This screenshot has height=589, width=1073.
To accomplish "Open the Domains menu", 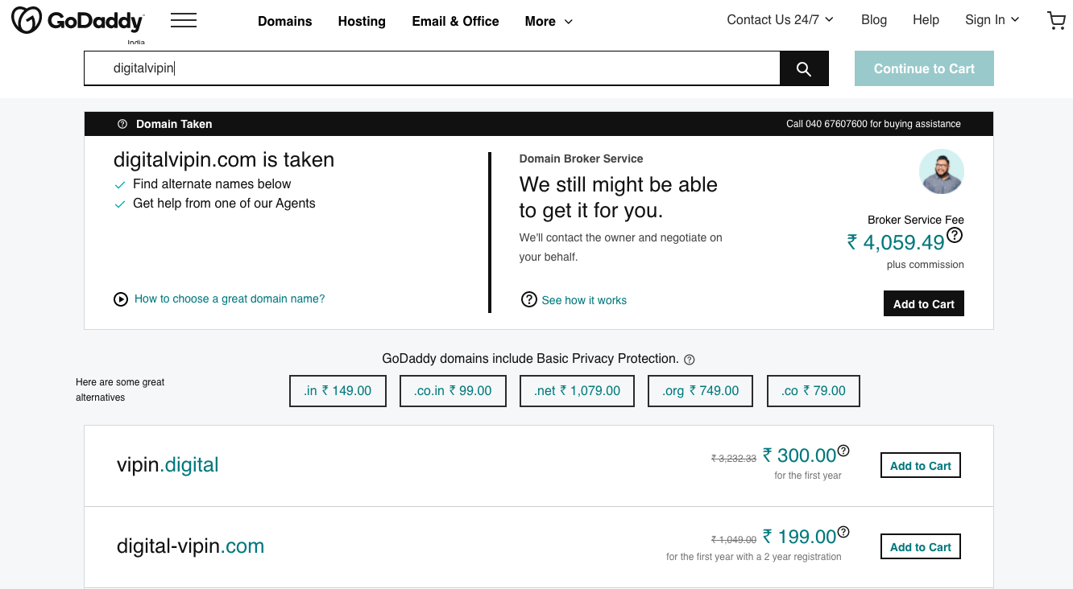I will 284,22.
